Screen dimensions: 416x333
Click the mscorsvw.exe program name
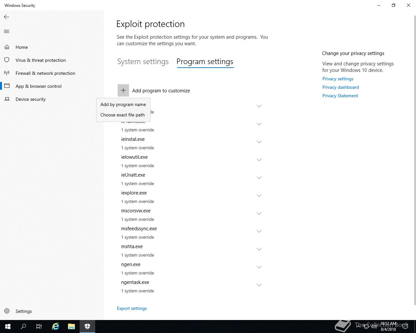[x=136, y=211]
